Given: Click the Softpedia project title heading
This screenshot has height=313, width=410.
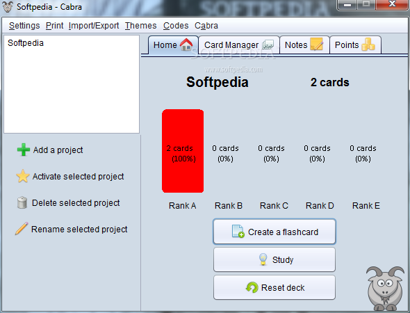Looking at the screenshot, I should 218,82.
